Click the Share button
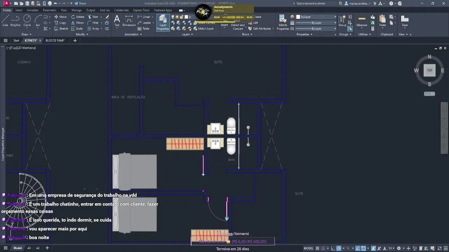 80,3
